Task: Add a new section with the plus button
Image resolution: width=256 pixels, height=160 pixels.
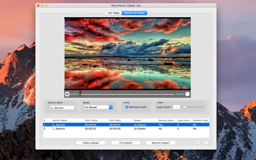Action: tap(198, 142)
